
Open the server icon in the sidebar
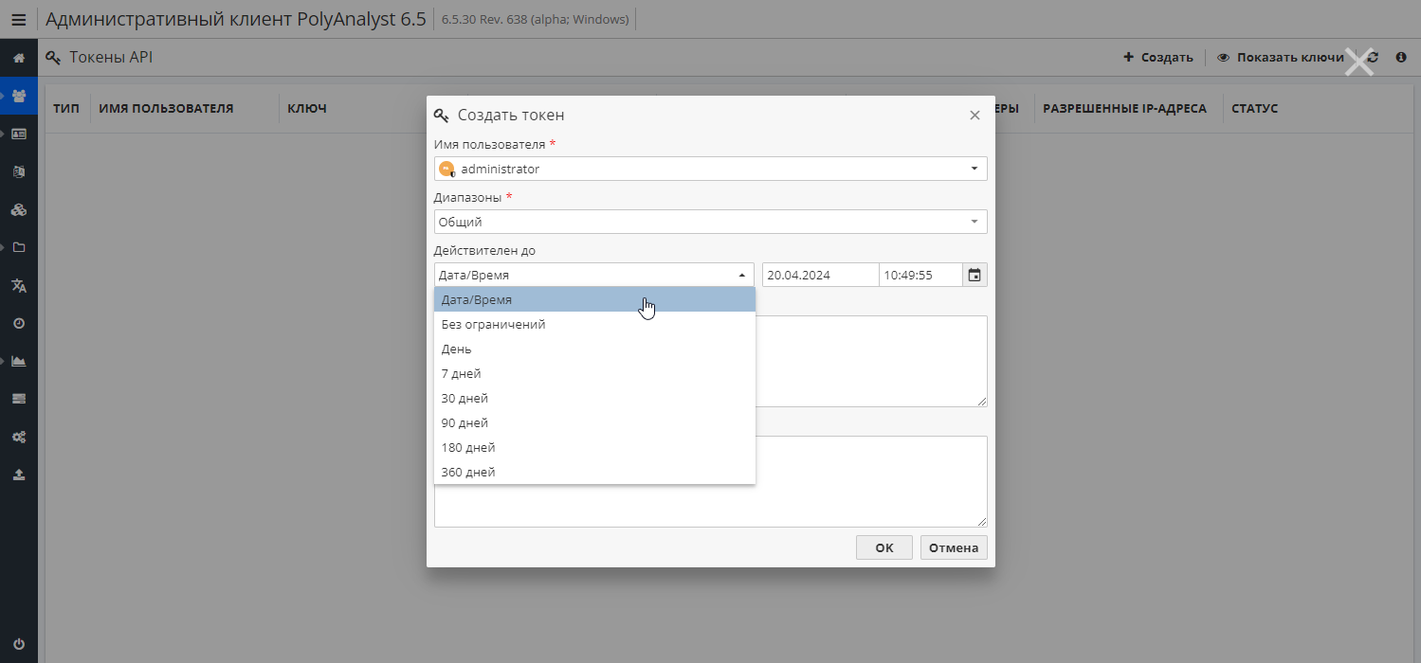click(x=19, y=399)
